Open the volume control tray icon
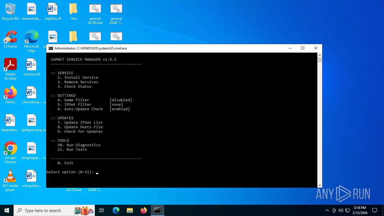The height and width of the screenshot is (216, 384). 341,210
